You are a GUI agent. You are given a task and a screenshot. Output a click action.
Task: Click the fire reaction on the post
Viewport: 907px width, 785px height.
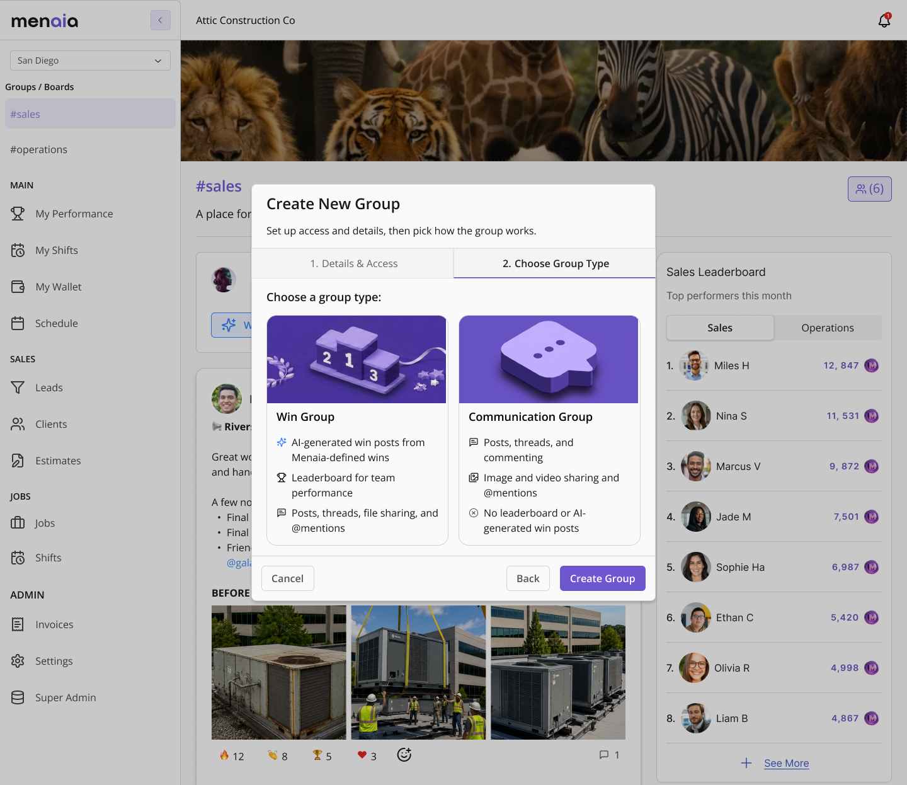(x=231, y=755)
